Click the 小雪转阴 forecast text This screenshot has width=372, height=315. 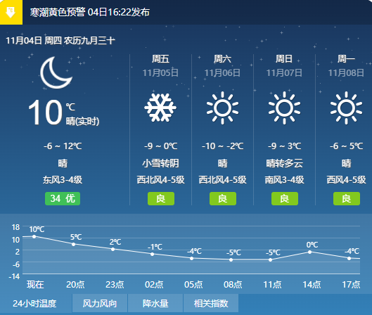tap(160, 163)
